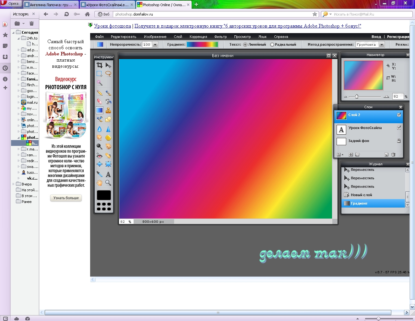Open the Файл menu

point(99,37)
